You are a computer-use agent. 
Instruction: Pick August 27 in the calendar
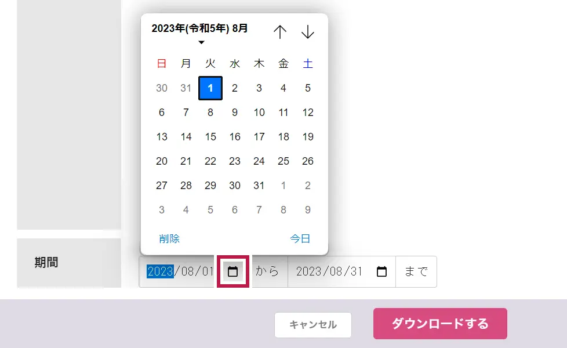coord(162,186)
